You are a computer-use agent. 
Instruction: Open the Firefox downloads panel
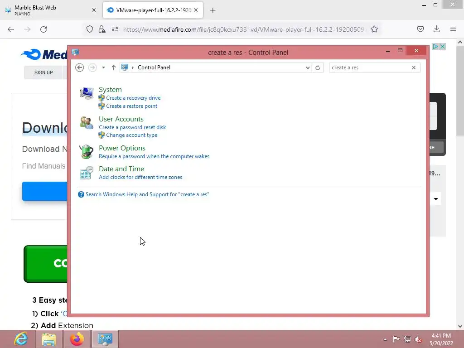(x=436, y=29)
